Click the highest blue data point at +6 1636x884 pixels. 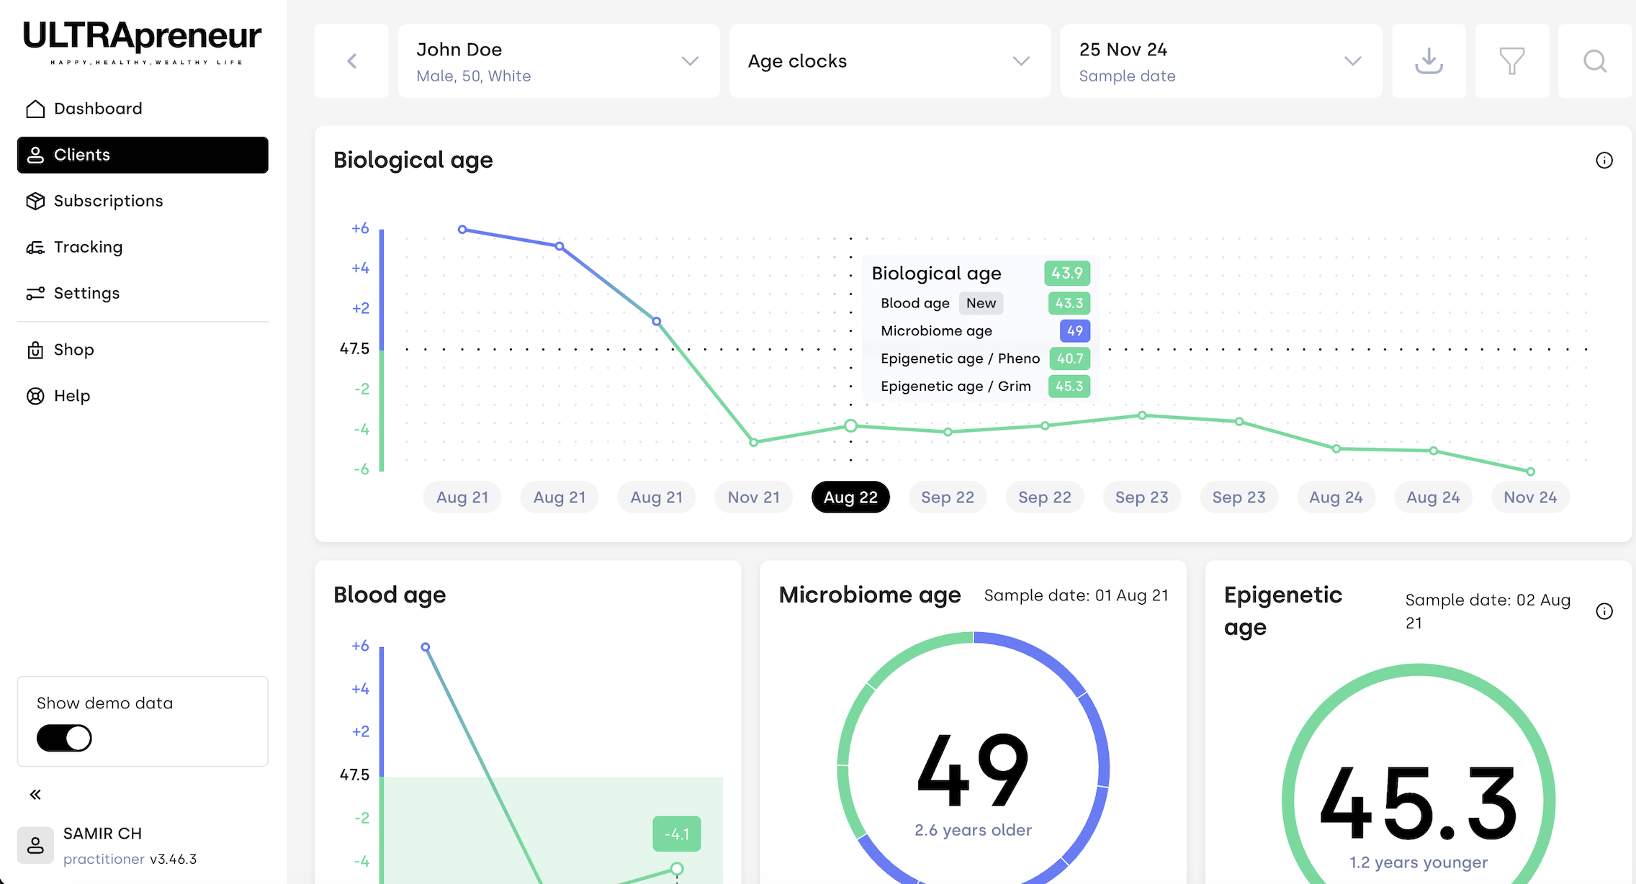pyautogui.click(x=462, y=230)
